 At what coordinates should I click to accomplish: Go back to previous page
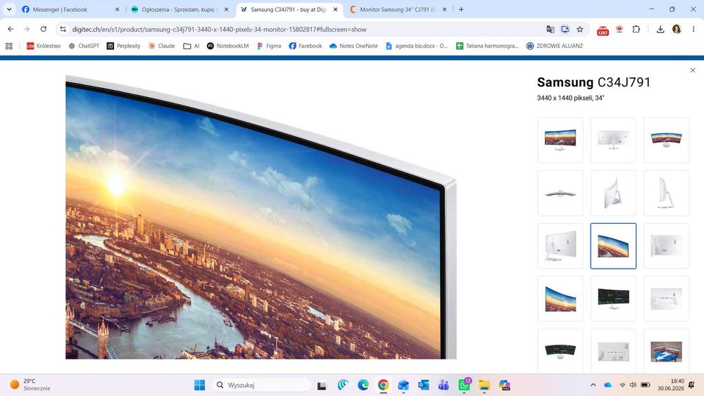tap(11, 29)
